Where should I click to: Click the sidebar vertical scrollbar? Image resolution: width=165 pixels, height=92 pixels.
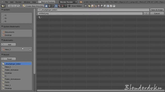tap(35, 41)
